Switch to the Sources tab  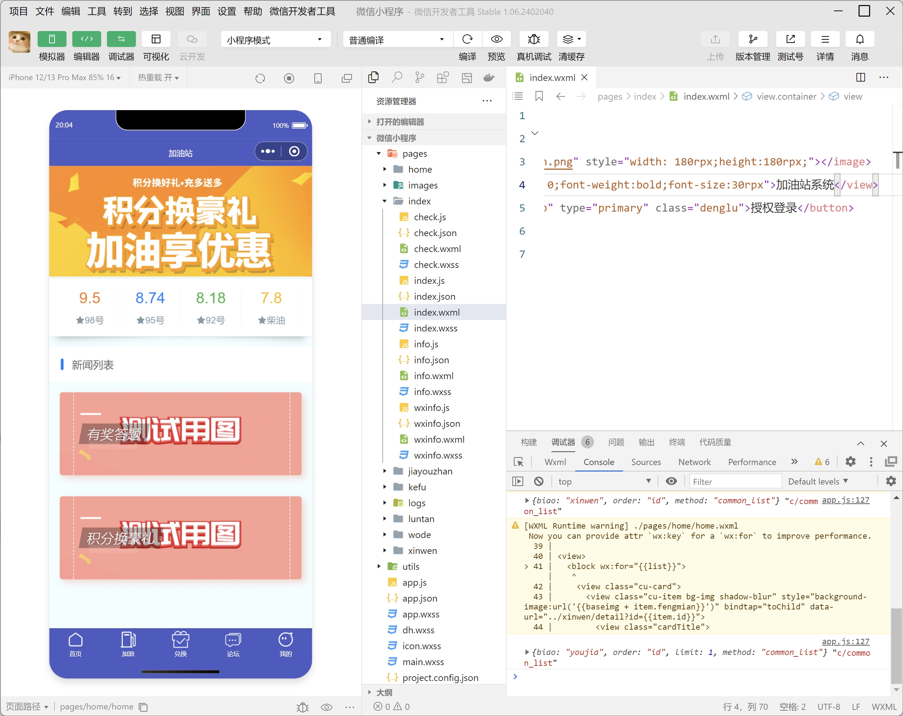tap(646, 463)
